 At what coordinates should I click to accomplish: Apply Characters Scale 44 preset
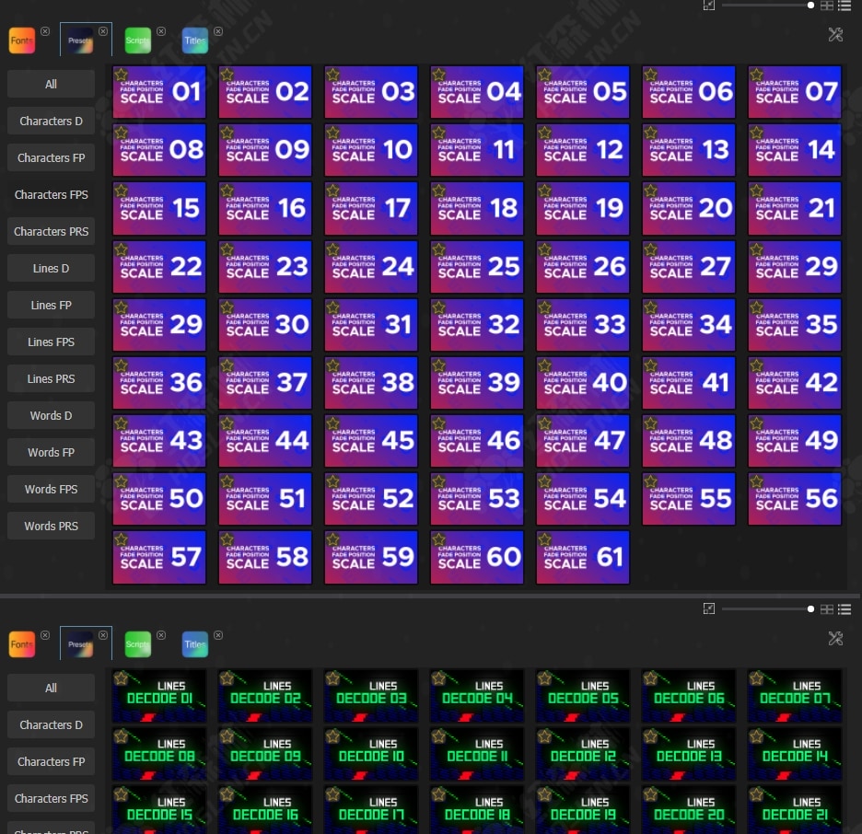(265, 441)
